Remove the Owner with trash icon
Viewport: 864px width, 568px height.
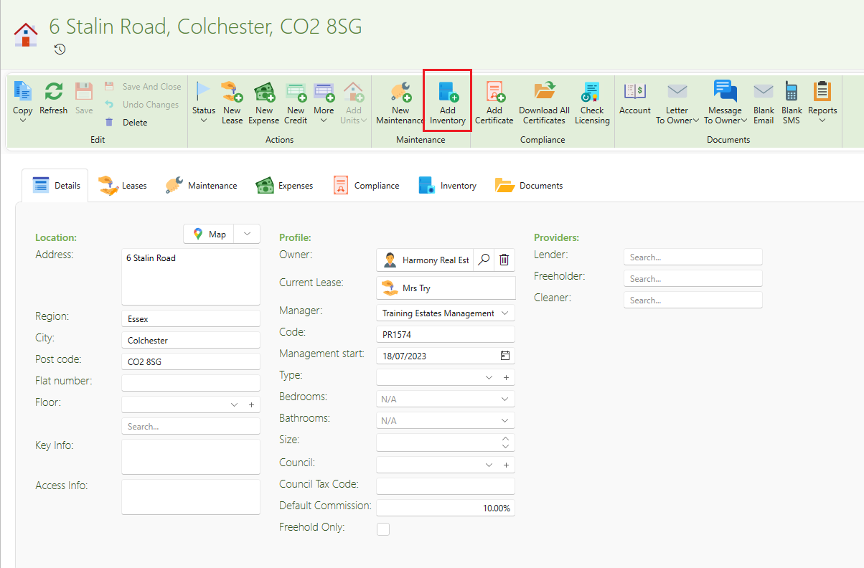pos(504,260)
